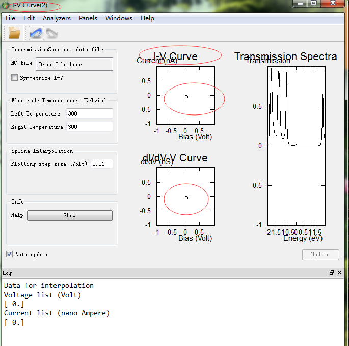Open the Windows menu
Screen dimensions: 349x346
point(119,18)
